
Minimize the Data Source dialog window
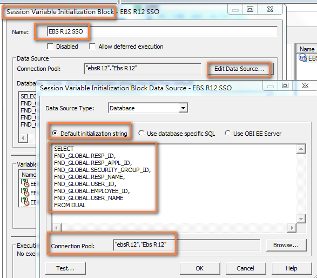tap(271, 86)
